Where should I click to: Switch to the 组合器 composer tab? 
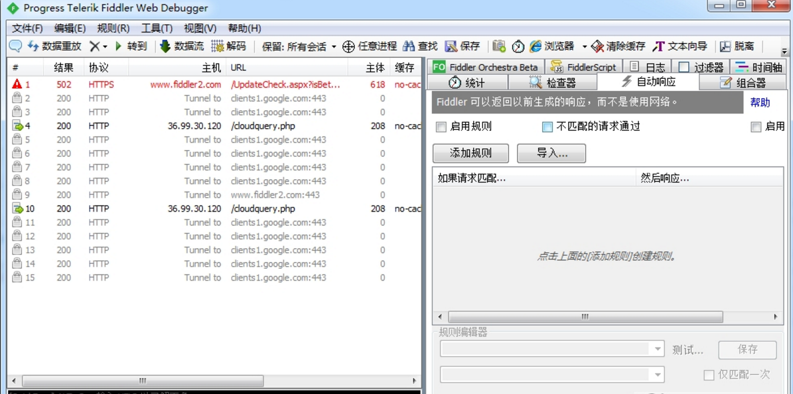(743, 82)
